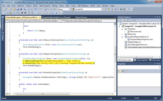
Task: Click the Show All Files icon in Solution Explorer
Action: [x=124, y=20]
